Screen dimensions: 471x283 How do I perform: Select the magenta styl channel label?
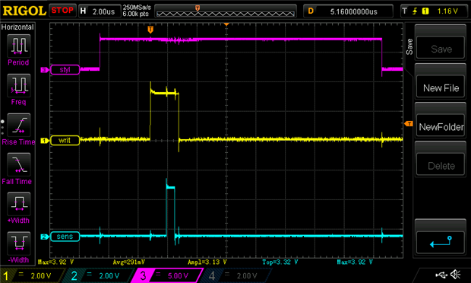pyautogui.click(x=65, y=69)
